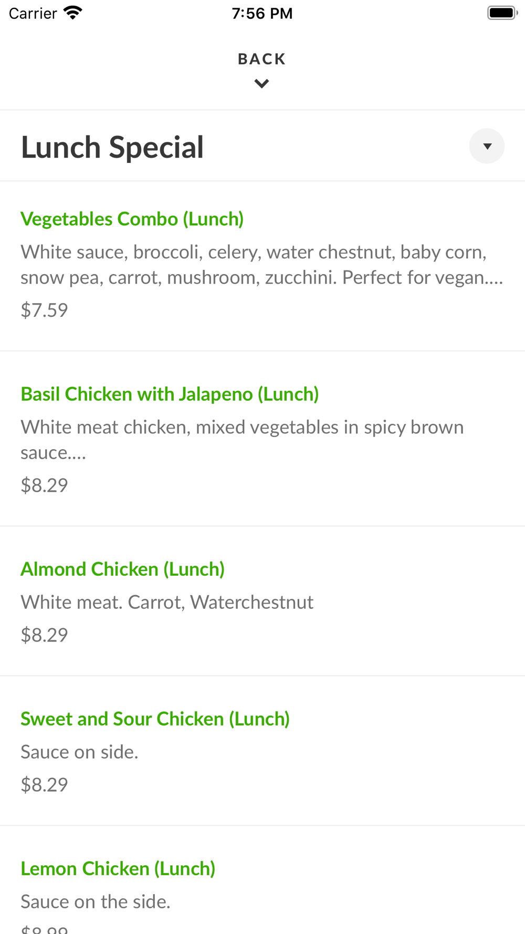The image size is (525, 934).
Task: Tap "White meat. Carrot, Waterchestnut" description
Action: coord(167,602)
